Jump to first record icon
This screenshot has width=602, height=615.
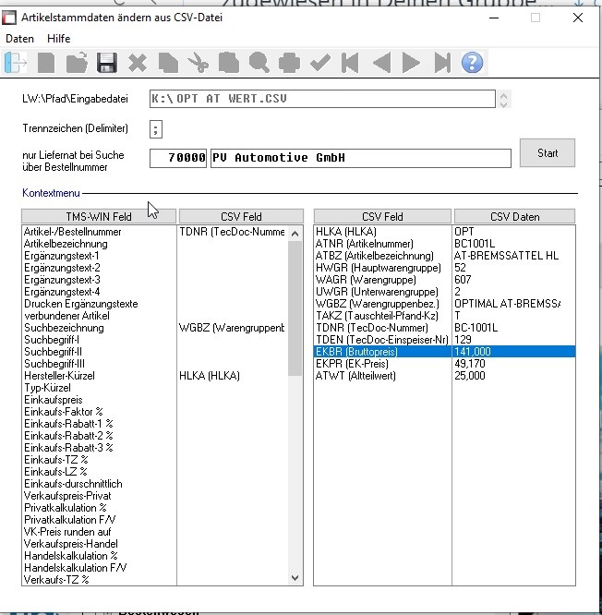tap(350, 63)
